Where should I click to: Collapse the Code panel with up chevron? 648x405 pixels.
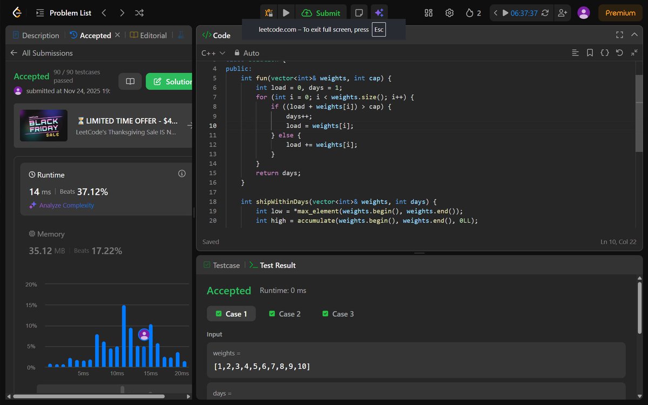pos(634,35)
